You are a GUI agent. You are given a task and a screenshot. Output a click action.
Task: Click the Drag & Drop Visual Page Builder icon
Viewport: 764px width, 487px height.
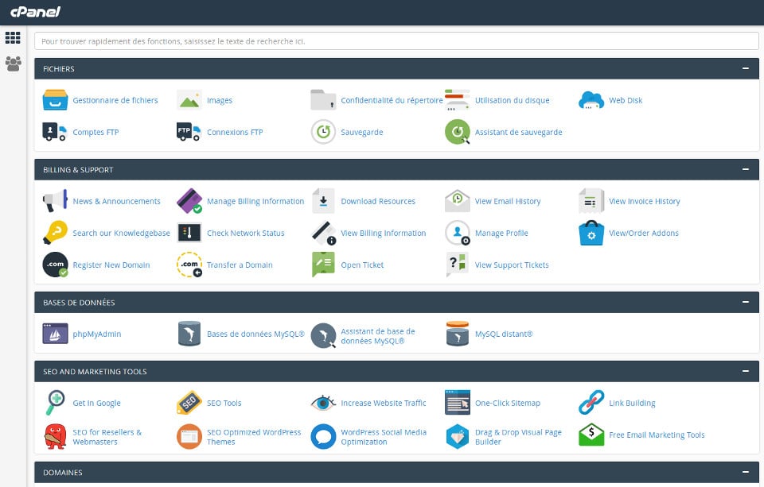(457, 436)
